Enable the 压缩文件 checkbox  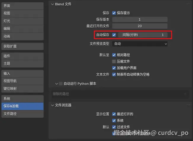(x=114, y=61)
